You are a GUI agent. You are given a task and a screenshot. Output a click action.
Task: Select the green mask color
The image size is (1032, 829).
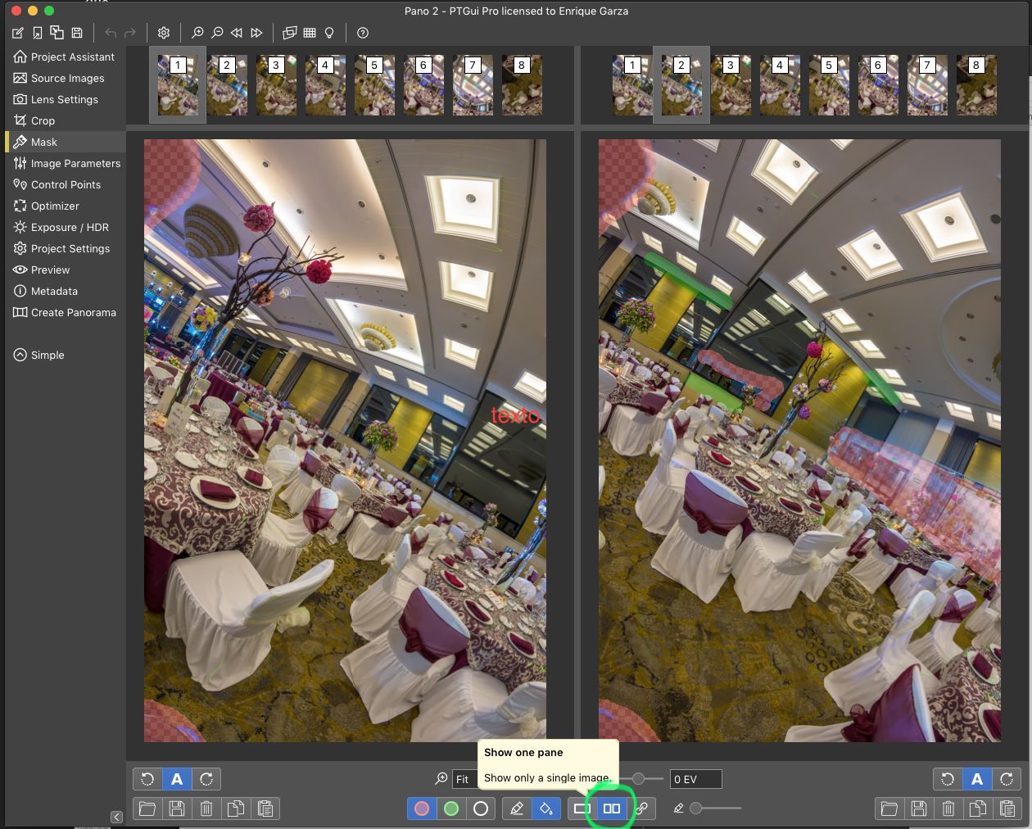pyautogui.click(x=451, y=809)
